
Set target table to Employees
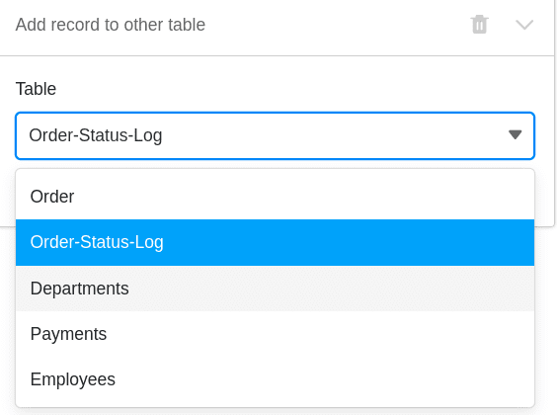pyautogui.click(x=275, y=379)
